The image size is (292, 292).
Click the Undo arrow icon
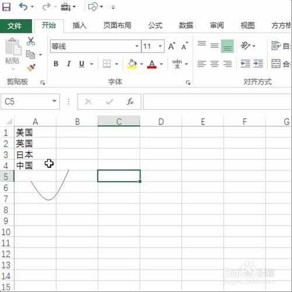[x=23, y=7]
